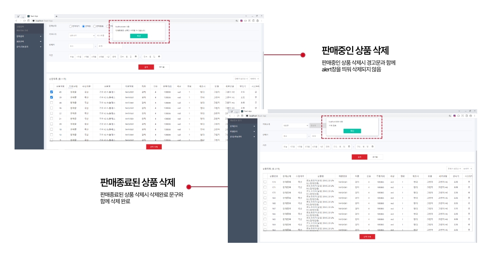Check the box for product row 165
The height and width of the screenshot is (266, 493).
pyautogui.click(x=265, y=219)
